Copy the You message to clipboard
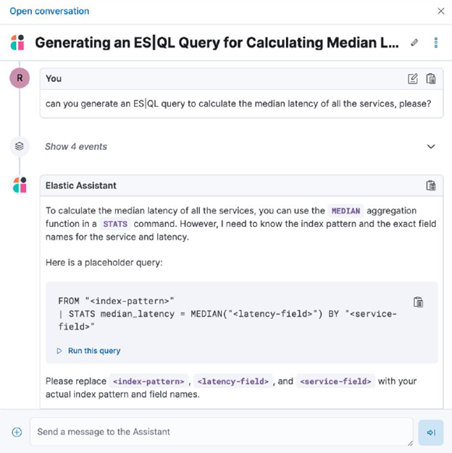Viewport: 452px width, 453px height. coord(431,78)
